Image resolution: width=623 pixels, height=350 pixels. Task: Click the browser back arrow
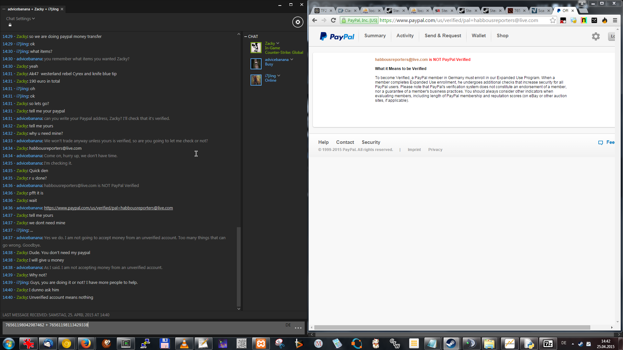coord(314,20)
